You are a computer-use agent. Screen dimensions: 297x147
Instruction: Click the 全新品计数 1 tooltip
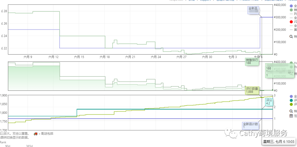tap(251, 126)
